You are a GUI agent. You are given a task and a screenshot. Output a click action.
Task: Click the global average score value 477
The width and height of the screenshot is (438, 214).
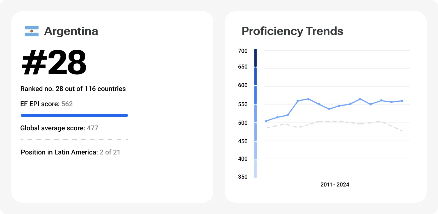pyautogui.click(x=93, y=128)
